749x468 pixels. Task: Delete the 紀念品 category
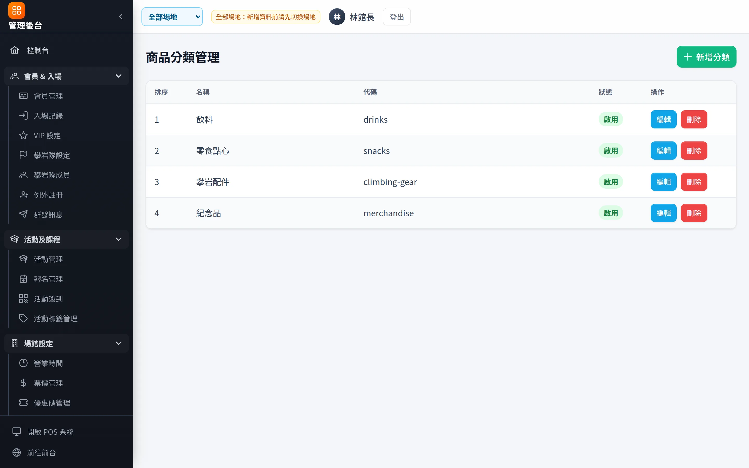click(694, 213)
